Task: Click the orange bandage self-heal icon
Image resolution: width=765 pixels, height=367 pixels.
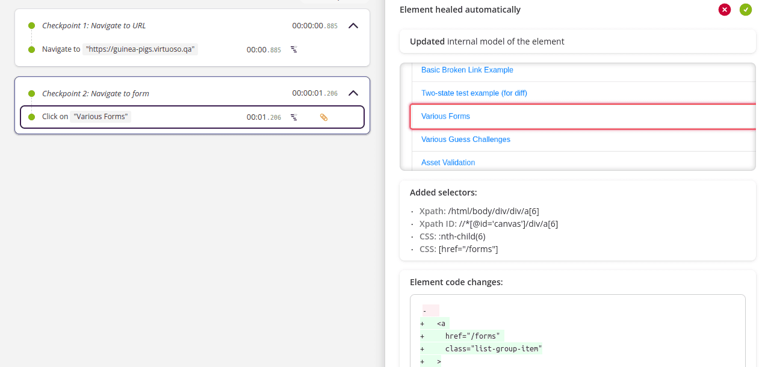Action: click(324, 117)
